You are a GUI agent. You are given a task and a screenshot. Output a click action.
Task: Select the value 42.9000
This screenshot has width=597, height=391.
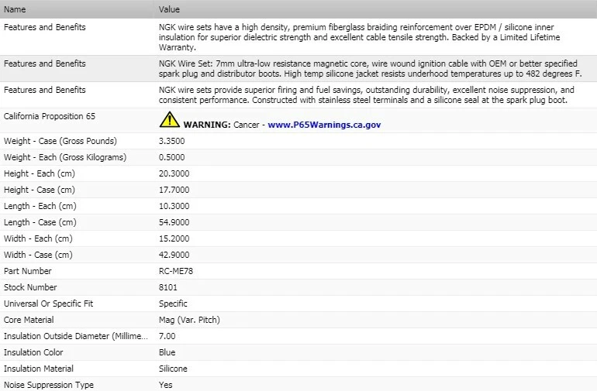(x=174, y=255)
